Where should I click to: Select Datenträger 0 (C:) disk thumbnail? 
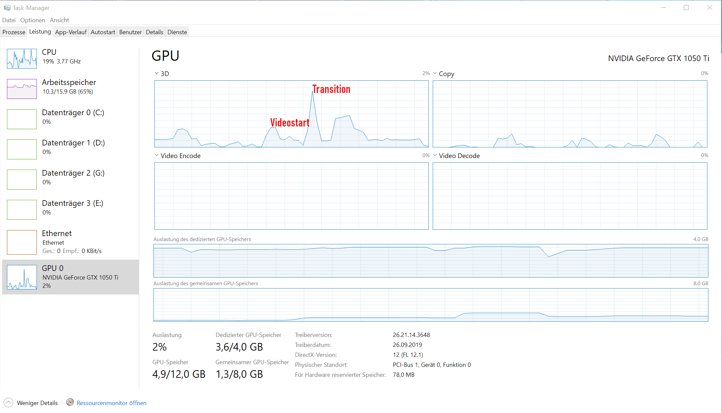[22, 119]
